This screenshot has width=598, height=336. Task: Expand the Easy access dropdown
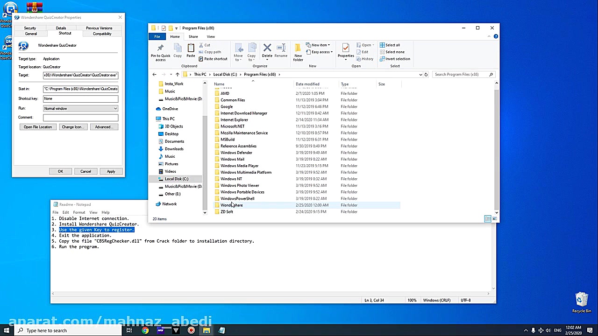[321, 52]
